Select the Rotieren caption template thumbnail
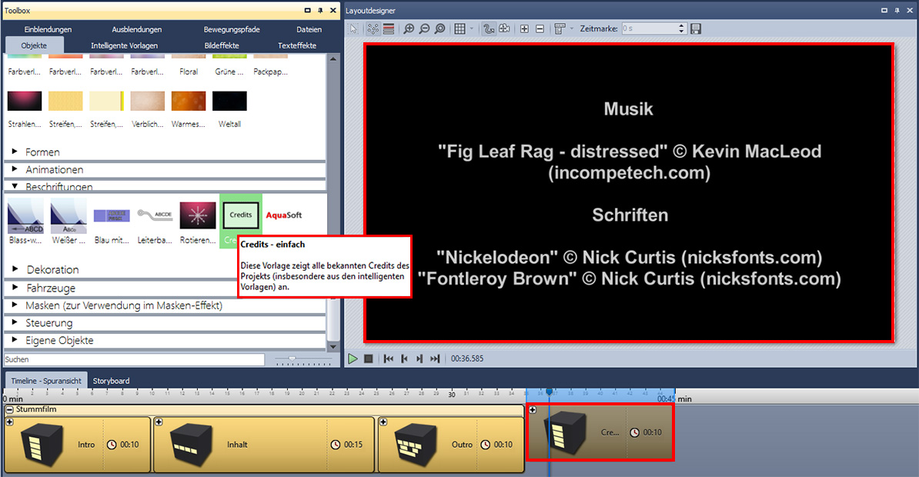This screenshot has width=919, height=477. (x=198, y=216)
